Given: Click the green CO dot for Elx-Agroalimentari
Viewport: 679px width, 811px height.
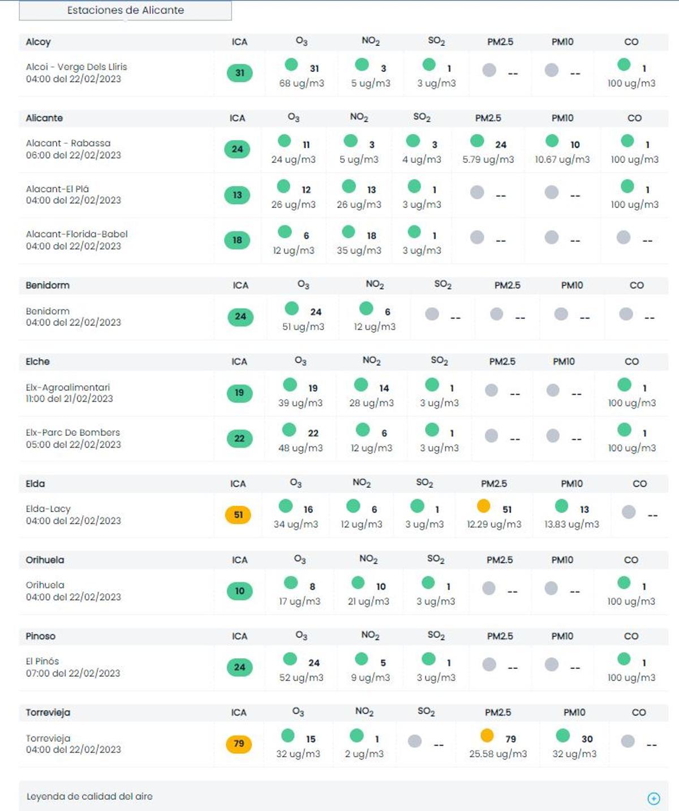Looking at the screenshot, I should click(624, 385).
